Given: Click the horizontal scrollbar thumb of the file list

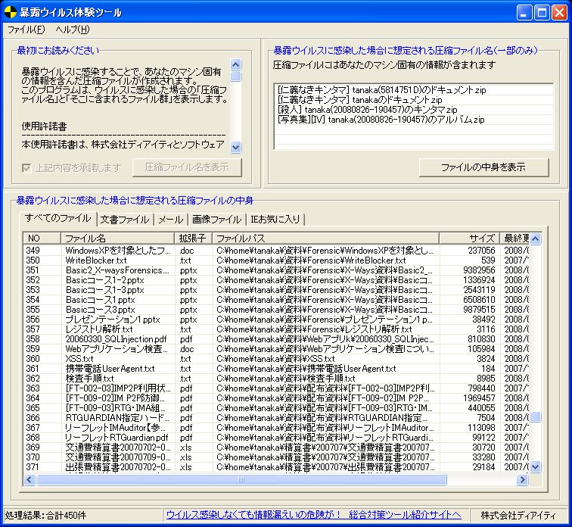Looking at the screenshot, I should click(x=242, y=480).
